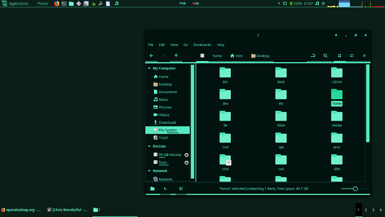Screen dimensions: 385x217
Task: Toggle the location entry mode icon
Action: click(313, 56)
